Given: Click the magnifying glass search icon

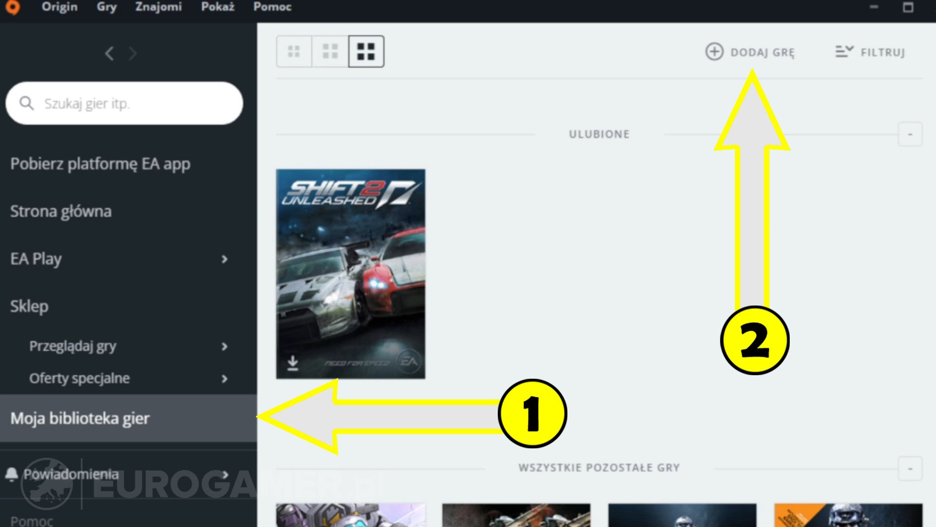Looking at the screenshot, I should click(26, 103).
